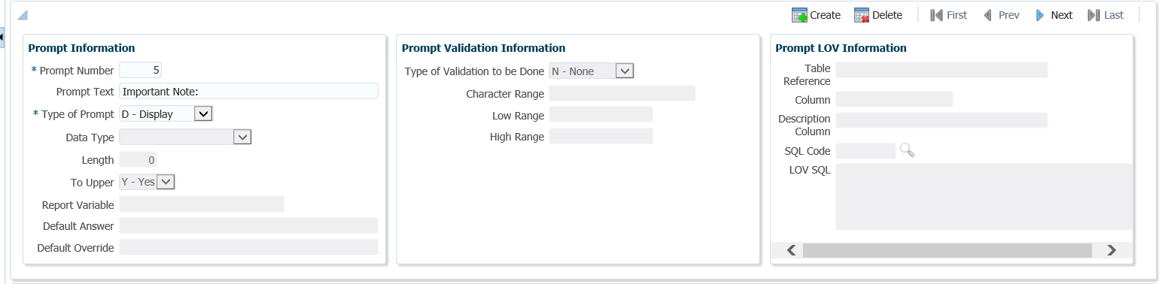Go to Prev record
Screen dimensions: 1162x284
[x=1001, y=15]
